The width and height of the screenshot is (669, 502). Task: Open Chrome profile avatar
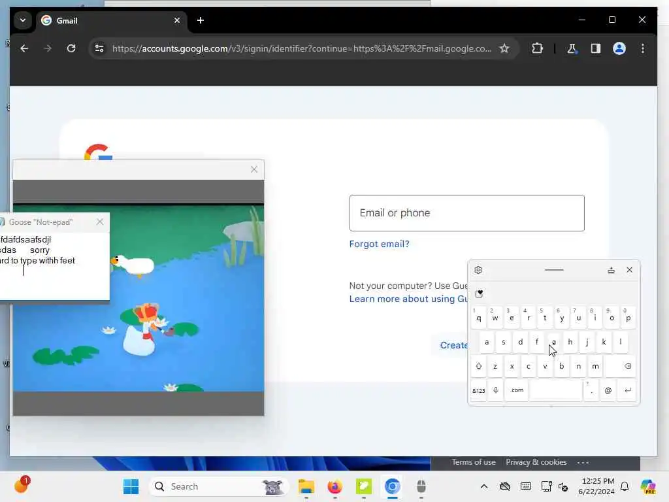point(619,48)
